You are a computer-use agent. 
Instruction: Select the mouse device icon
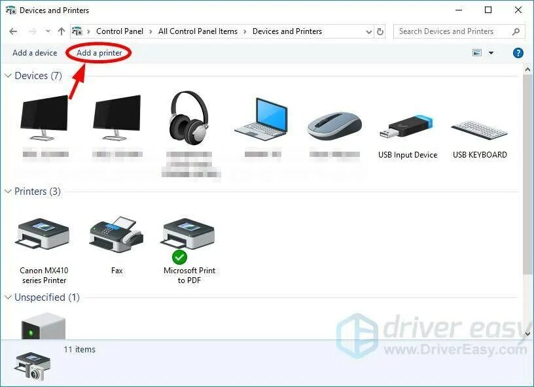pos(334,126)
